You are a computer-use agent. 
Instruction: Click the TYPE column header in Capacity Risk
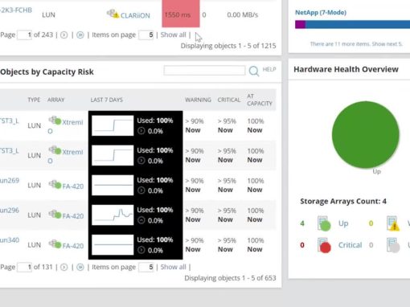pos(34,100)
